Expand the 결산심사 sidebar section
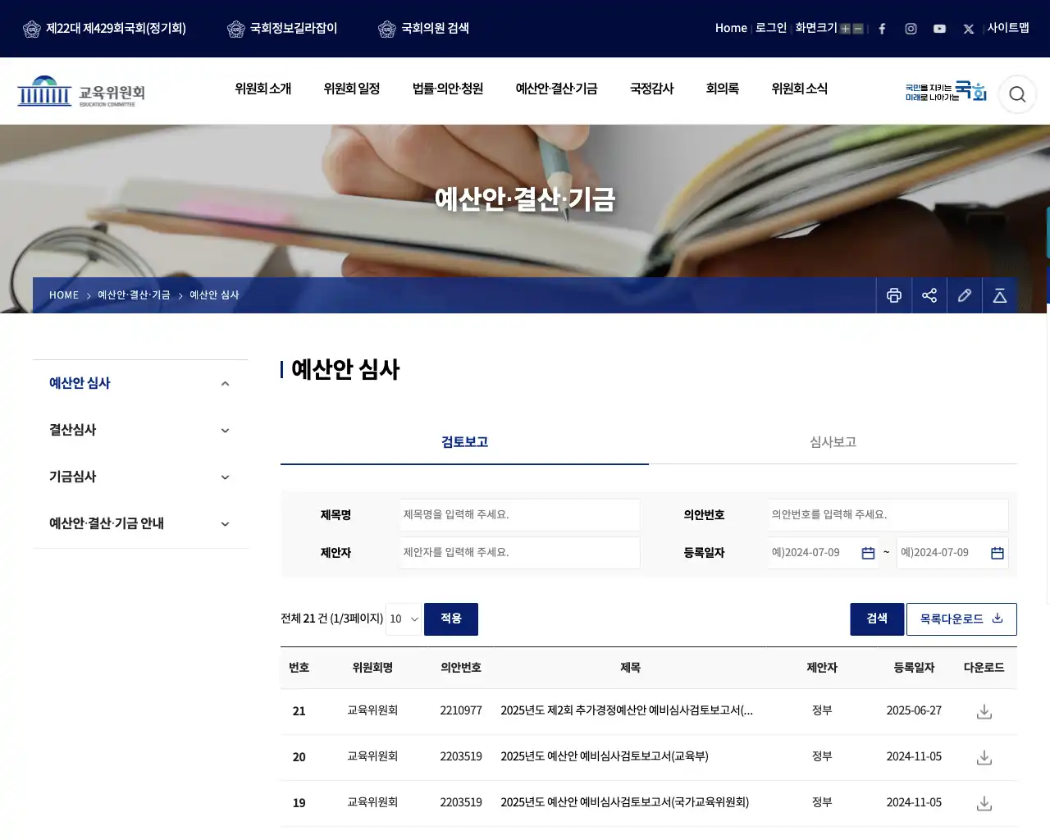 pyautogui.click(x=225, y=431)
